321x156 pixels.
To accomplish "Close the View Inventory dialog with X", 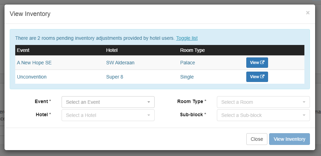I will pyautogui.click(x=308, y=13).
